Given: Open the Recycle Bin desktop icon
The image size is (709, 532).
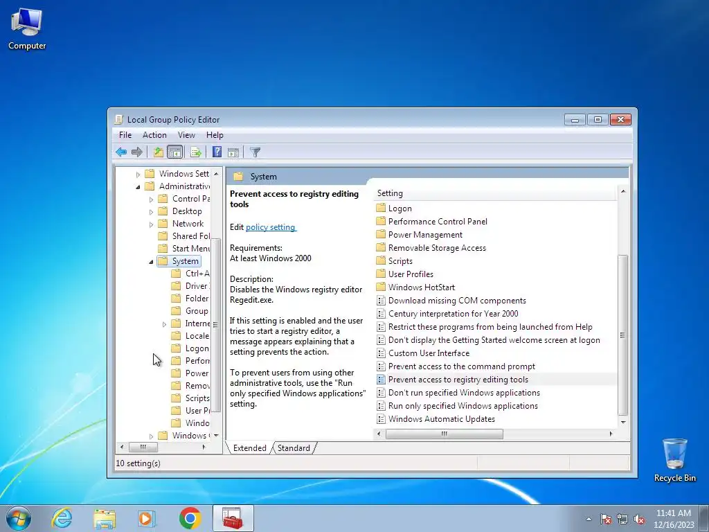Looking at the screenshot, I should tap(674, 460).
